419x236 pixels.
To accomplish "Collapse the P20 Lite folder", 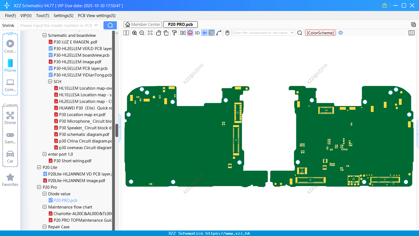I will point(39,167).
